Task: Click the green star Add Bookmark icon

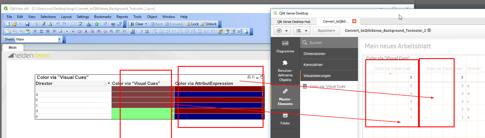Action: [97, 24]
